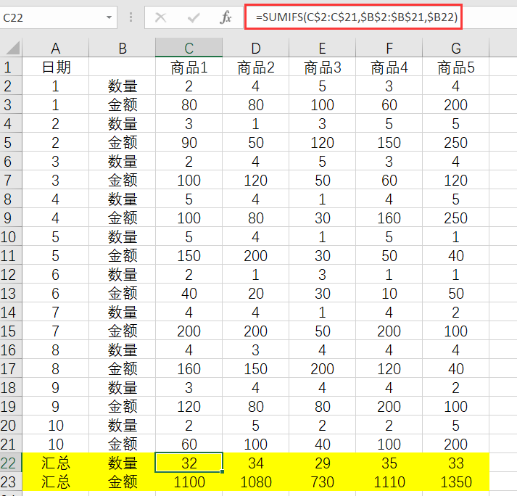517x496 pixels.
Task: Click the Select All corner triangle
Action: click(13, 48)
